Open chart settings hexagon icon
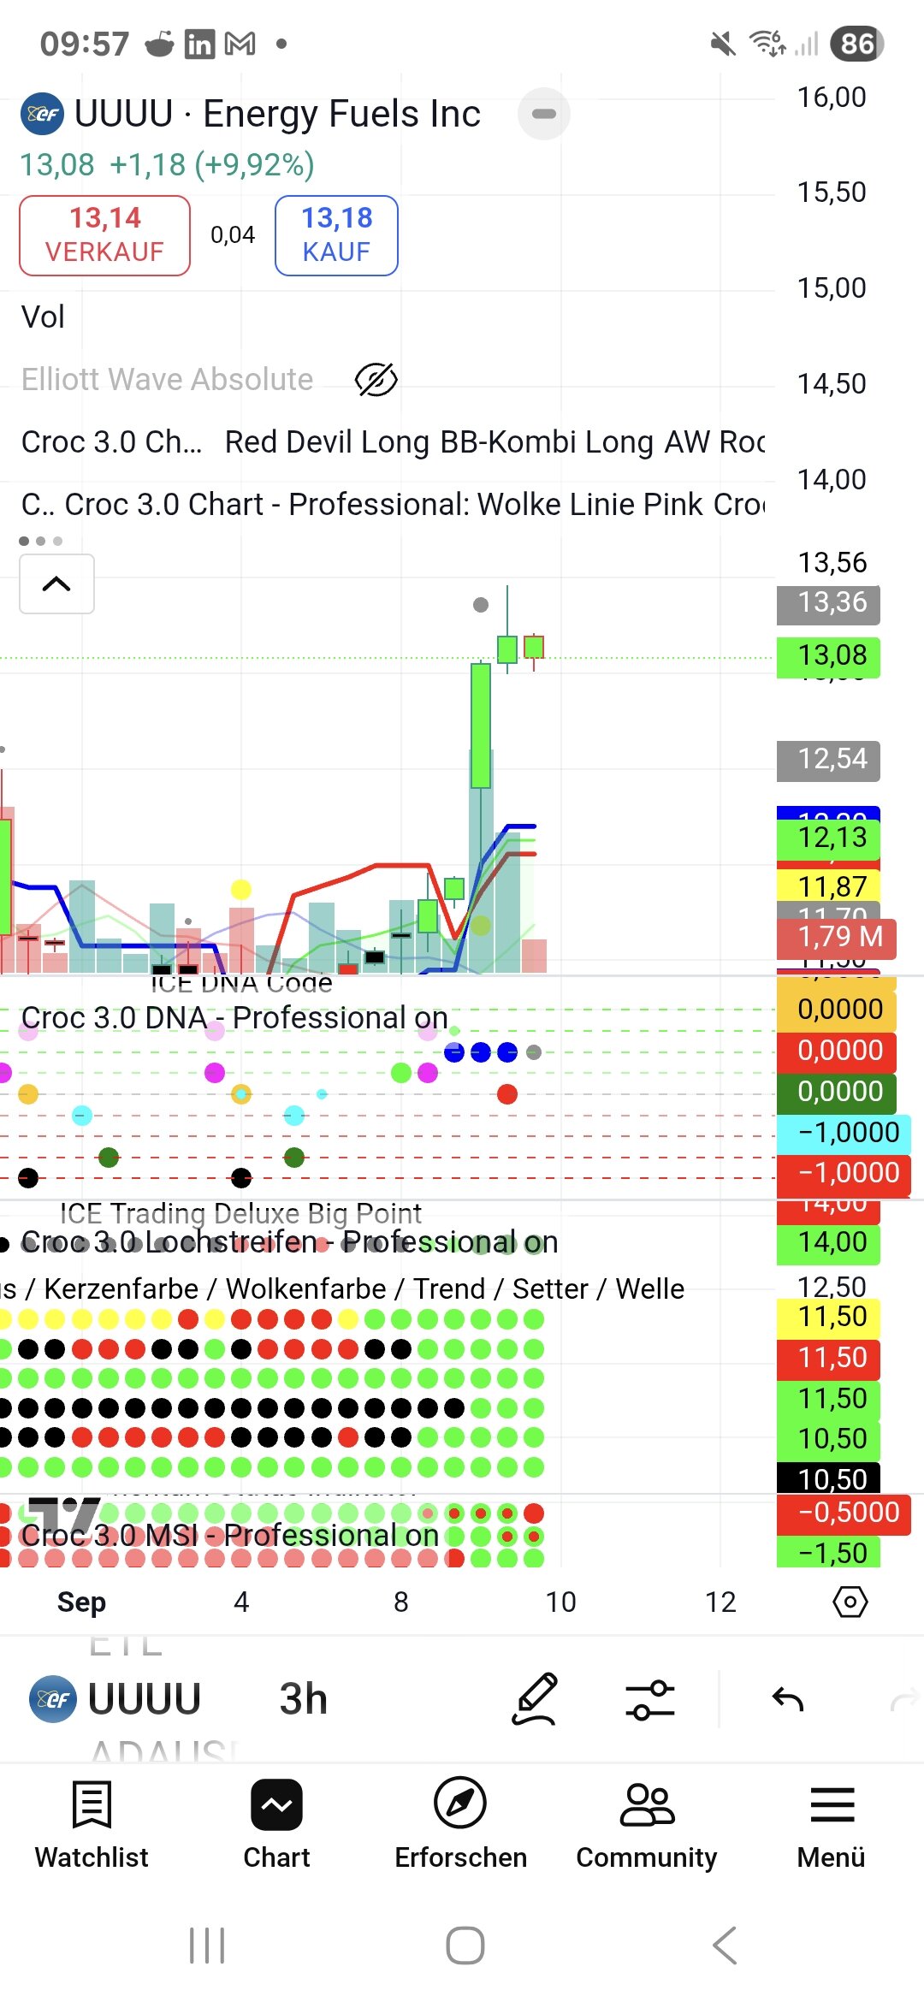924x2002 pixels. tap(850, 1602)
